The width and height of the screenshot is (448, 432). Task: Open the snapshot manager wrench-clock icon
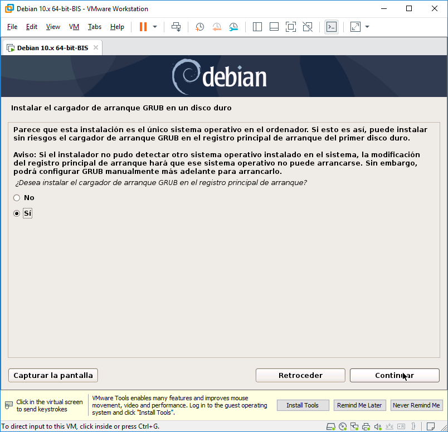pos(233,27)
